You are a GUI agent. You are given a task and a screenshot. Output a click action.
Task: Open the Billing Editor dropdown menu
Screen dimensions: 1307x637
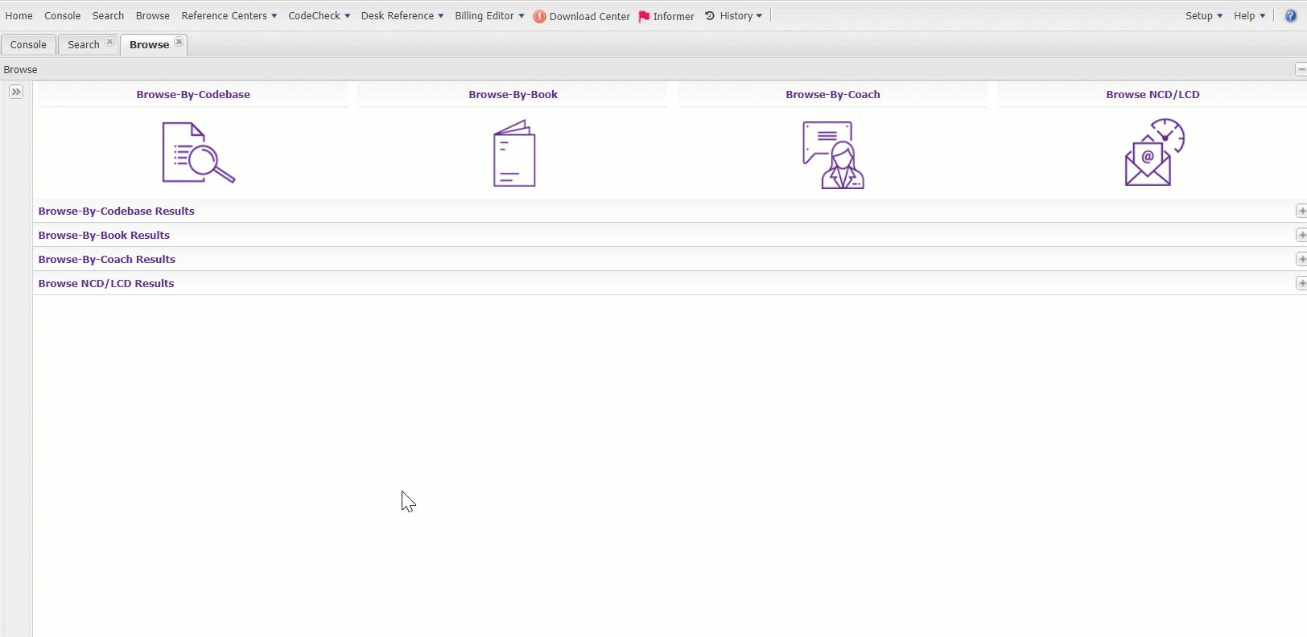point(489,16)
